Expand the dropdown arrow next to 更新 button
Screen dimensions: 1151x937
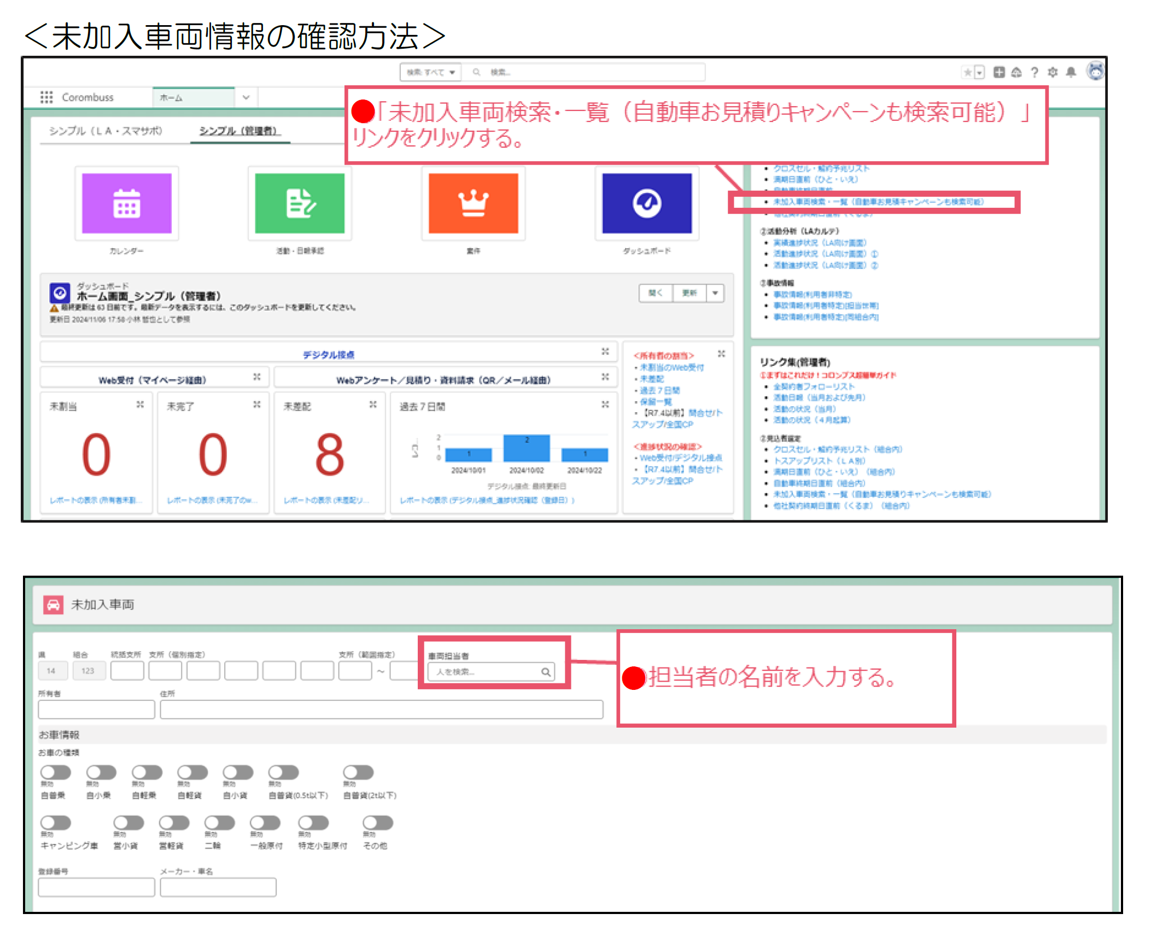coord(715,293)
